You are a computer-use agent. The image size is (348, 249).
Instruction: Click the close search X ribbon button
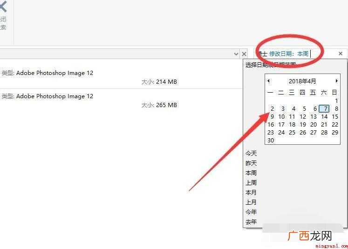[3, 15]
